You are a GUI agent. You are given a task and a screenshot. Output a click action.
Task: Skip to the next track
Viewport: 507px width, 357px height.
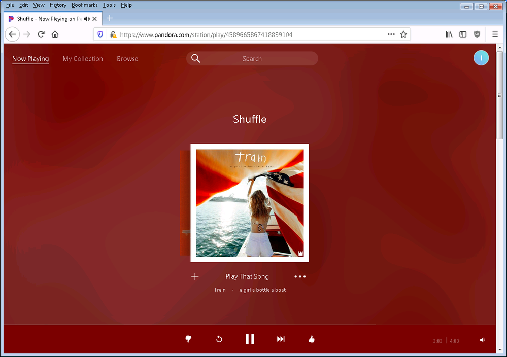281,339
